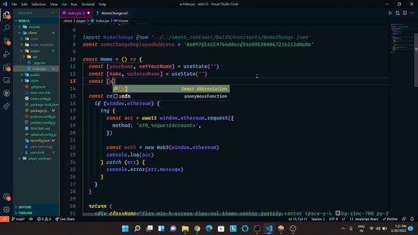The width and height of the screenshot is (418, 235).
Task: Open the Edit menu
Action: click(24, 5)
